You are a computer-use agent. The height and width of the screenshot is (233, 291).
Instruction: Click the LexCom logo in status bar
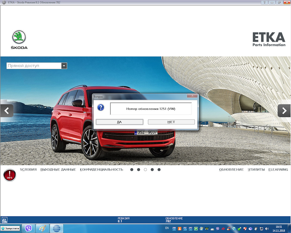click(x=4, y=220)
